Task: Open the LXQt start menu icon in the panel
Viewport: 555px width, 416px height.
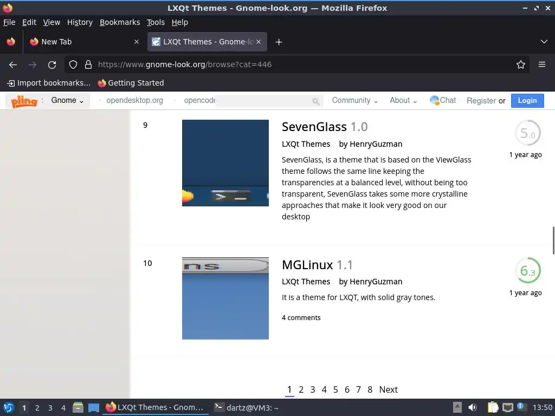Action: click(9, 407)
